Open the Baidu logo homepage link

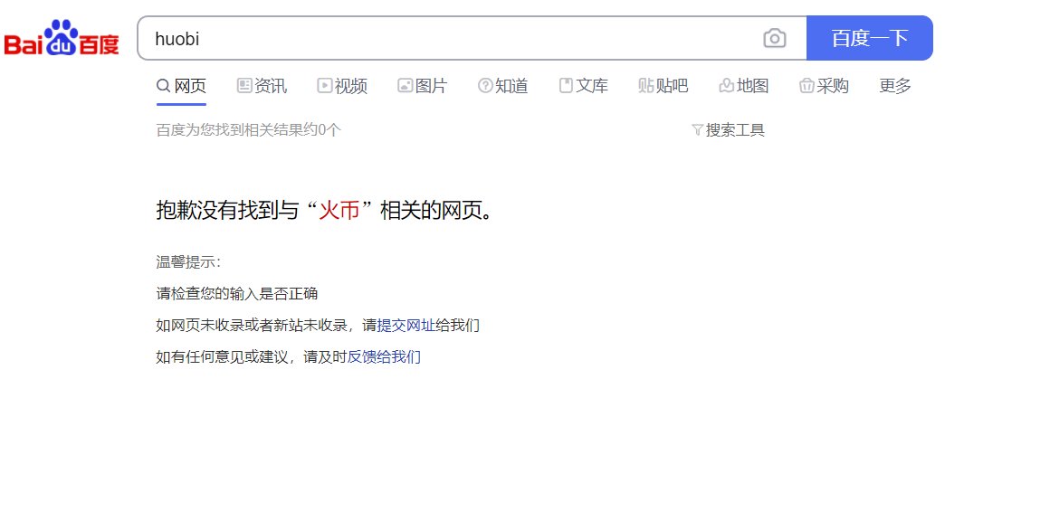(62, 38)
